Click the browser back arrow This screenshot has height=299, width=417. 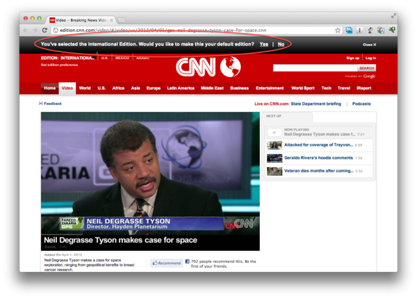pos(26,31)
